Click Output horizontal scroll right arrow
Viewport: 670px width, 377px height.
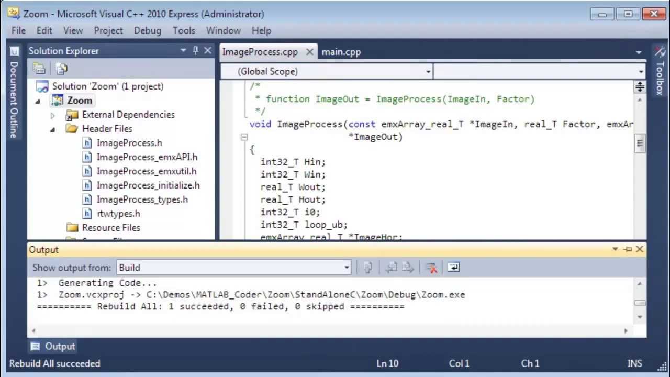(x=626, y=330)
